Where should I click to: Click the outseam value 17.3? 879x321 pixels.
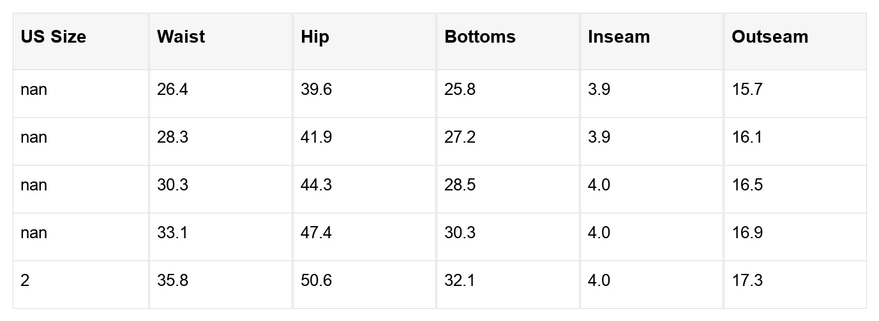point(747,281)
